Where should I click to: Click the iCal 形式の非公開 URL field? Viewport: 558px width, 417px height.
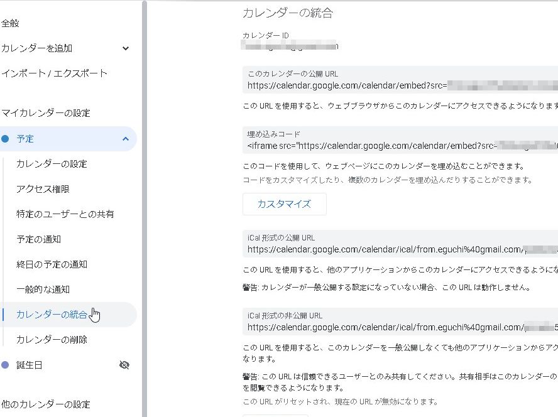(x=400, y=327)
